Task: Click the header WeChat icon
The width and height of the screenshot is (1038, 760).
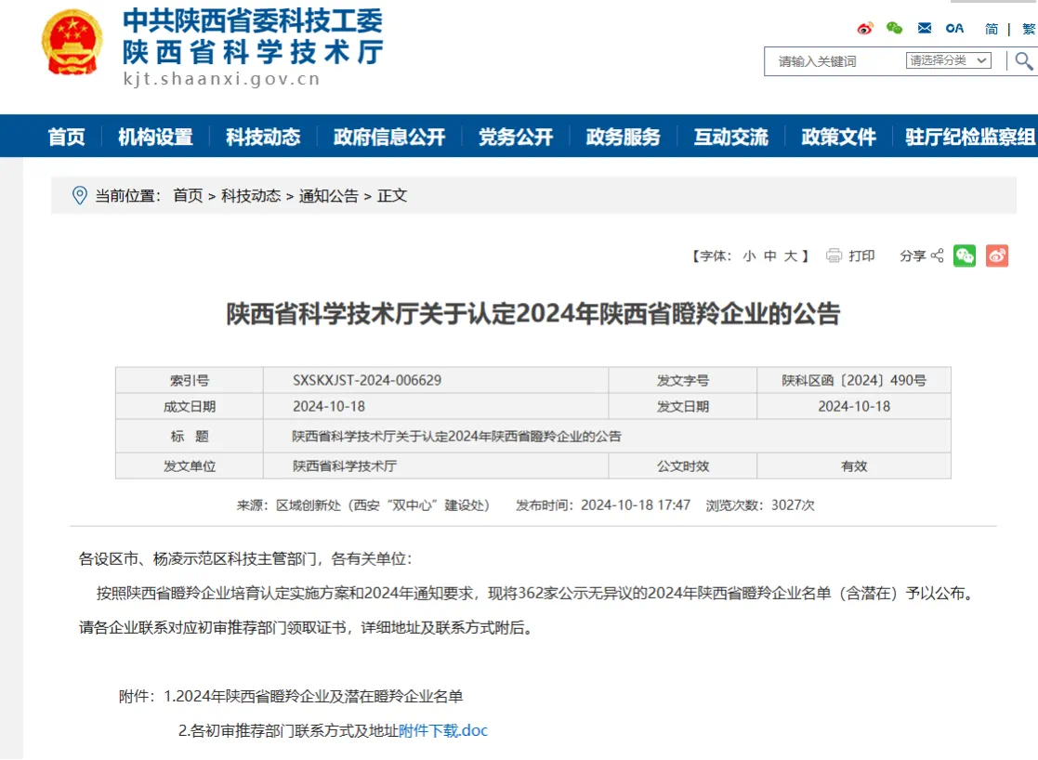Action: point(894,29)
